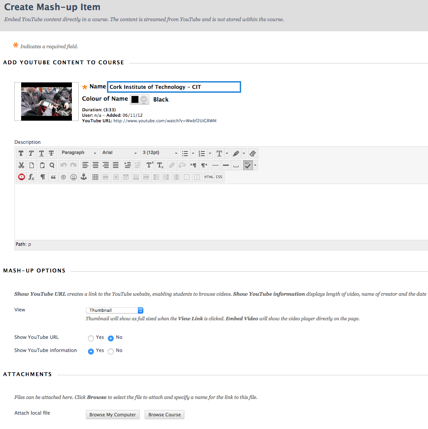Image resolution: width=428 pixels, height=429 pixels.
Task: Open the Arial font family dropdown
Action: click(x=119, y=153)
